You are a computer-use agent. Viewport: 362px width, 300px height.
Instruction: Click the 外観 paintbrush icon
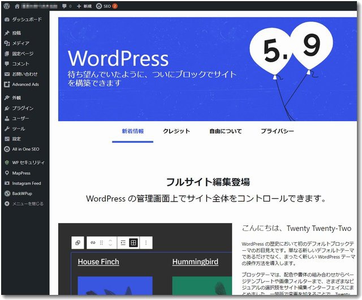coord(7,98)
